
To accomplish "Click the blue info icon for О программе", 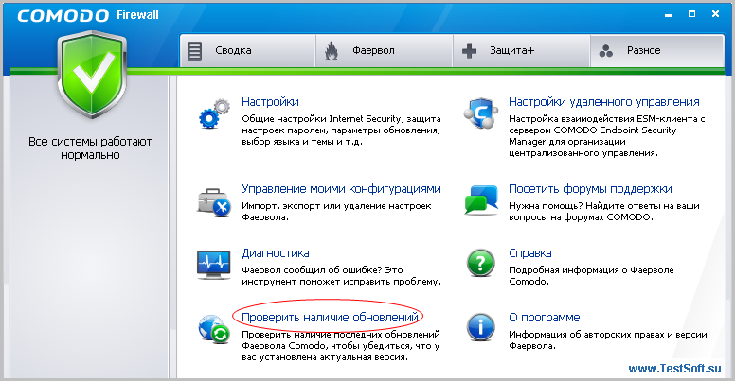I will pyautogui.click(x=480, y=327).
